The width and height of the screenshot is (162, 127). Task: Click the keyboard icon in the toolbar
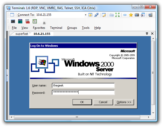coord(111,15)
